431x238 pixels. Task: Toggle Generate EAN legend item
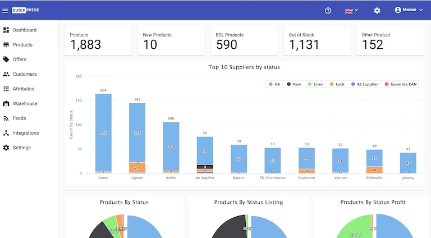(400, 84)
